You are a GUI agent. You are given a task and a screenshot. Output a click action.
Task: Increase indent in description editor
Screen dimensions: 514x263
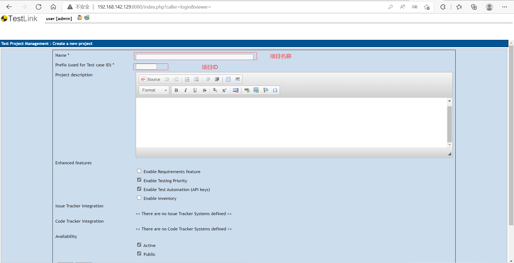[217, 79]
